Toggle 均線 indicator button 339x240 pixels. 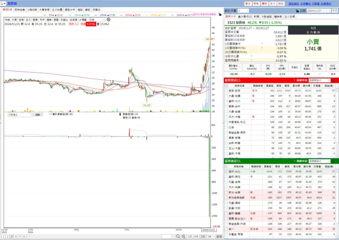8,20
